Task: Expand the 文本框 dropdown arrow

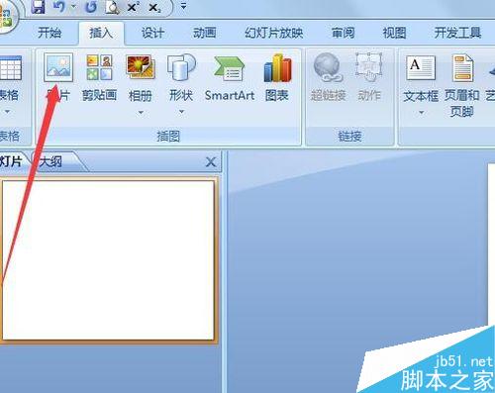Action: click(x=421, y=113)
